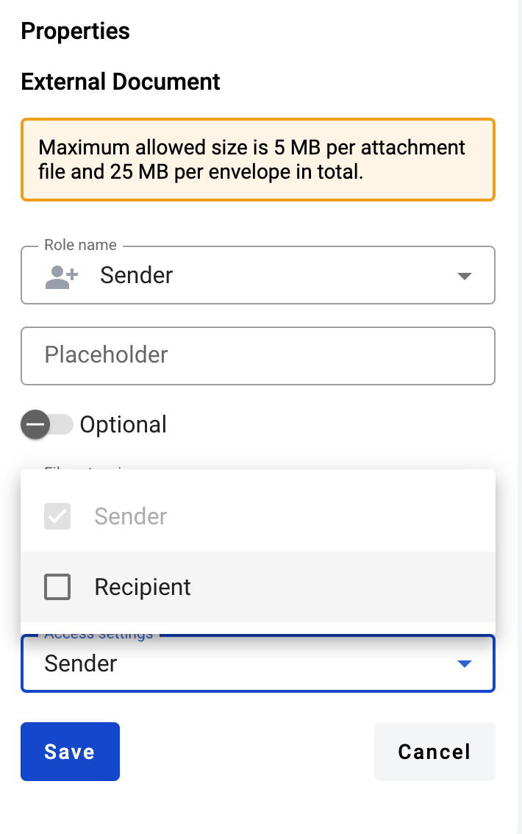Click the Properties panel title

pyautogui.click(x=75, y=32)
